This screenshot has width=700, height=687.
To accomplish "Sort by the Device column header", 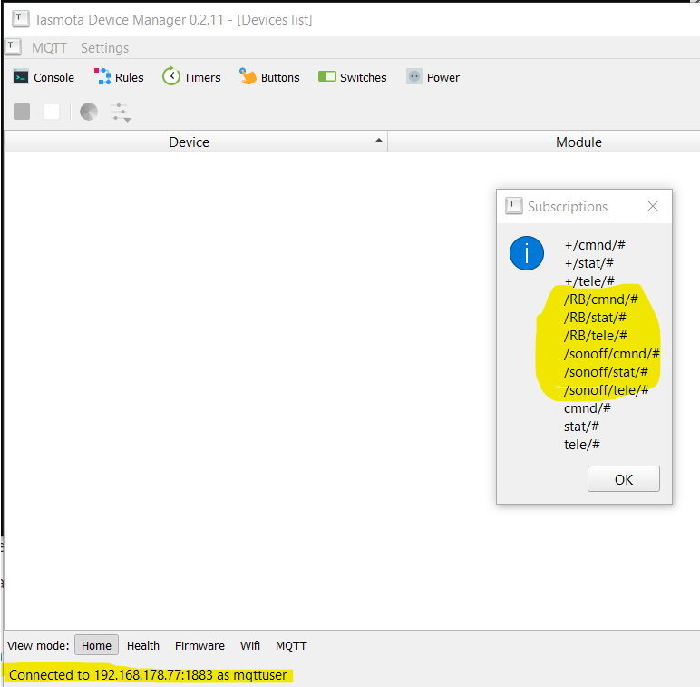I will coord(196,142).
